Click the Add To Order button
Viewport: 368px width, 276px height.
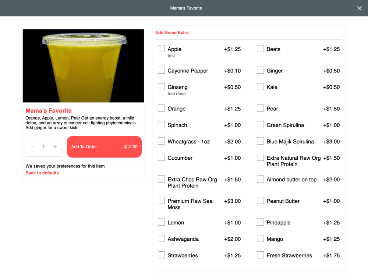tap(104, 147)
